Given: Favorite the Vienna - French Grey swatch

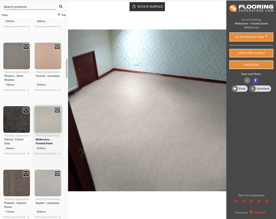Looking at the screenshot, I should pyautogui.click(x=26, y=110).
